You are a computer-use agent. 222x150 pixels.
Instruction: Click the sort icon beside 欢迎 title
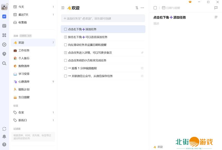click(137, 8)
